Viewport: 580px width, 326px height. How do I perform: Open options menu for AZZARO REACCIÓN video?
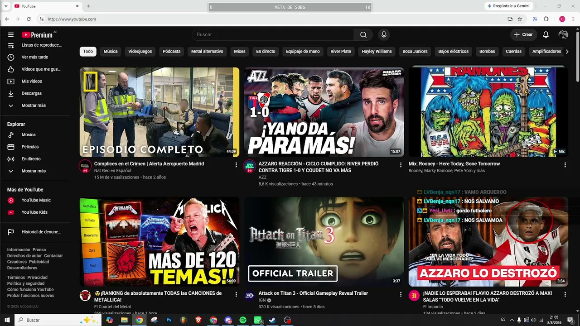click(x=401, y=165)
